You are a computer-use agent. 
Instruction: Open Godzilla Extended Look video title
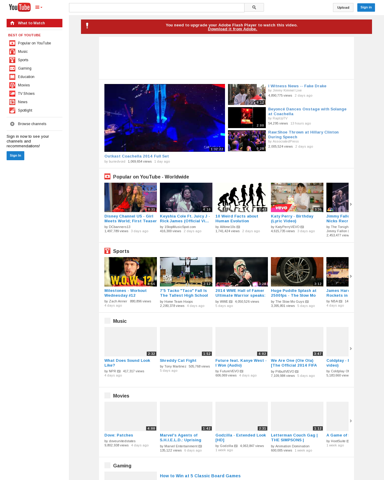tap(241, 438)
